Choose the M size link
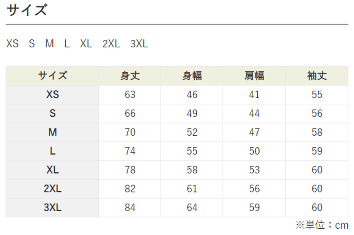Viewport: 354px width, 235px height. click(50, 43)
